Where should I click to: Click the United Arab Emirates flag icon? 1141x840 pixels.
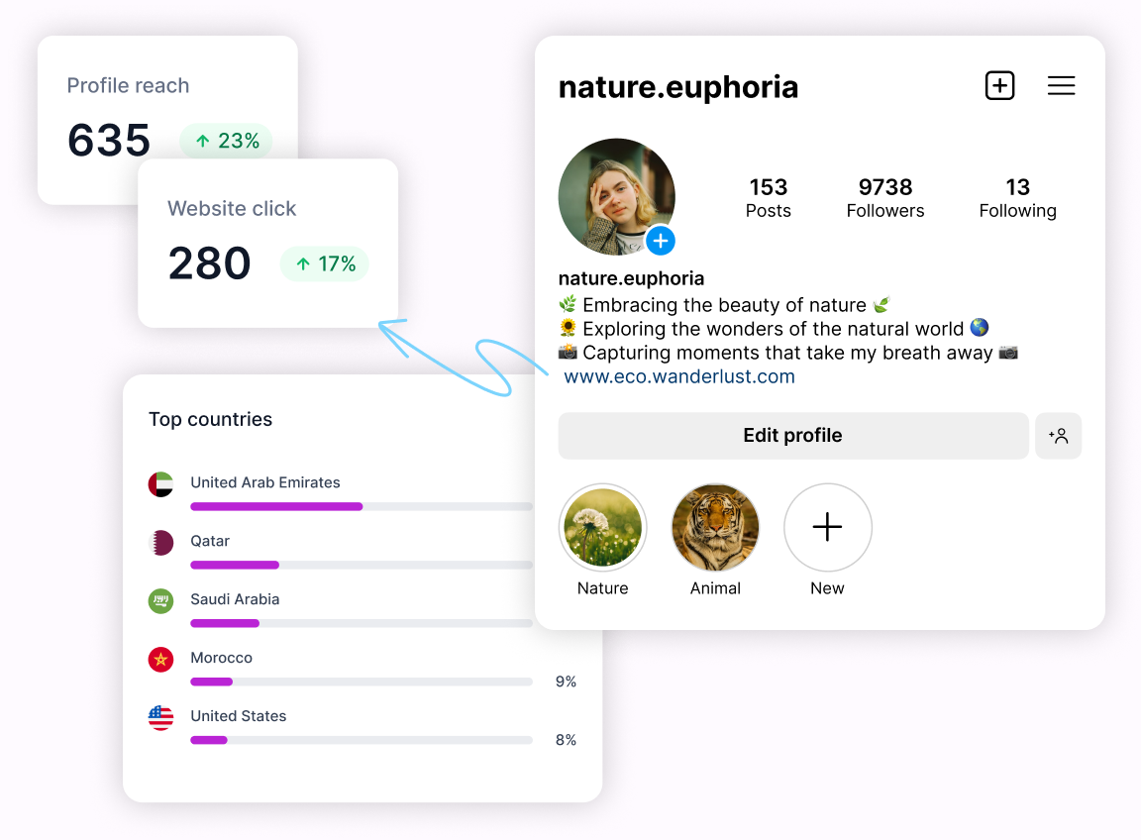pos(160,484)
